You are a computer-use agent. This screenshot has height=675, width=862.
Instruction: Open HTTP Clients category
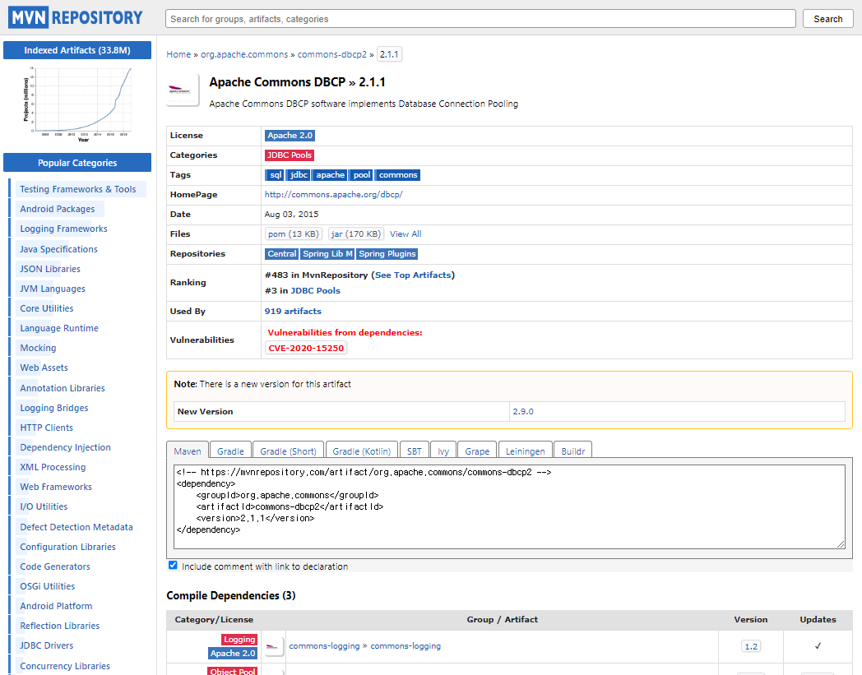tap(46, 428)
